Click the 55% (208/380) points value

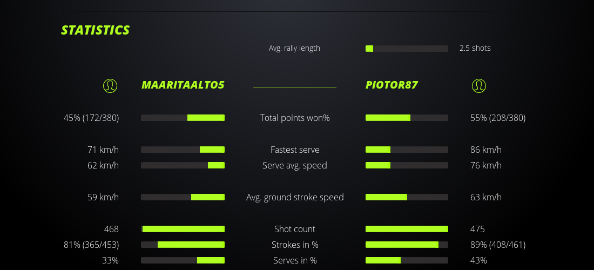click(x=498, y=118)
